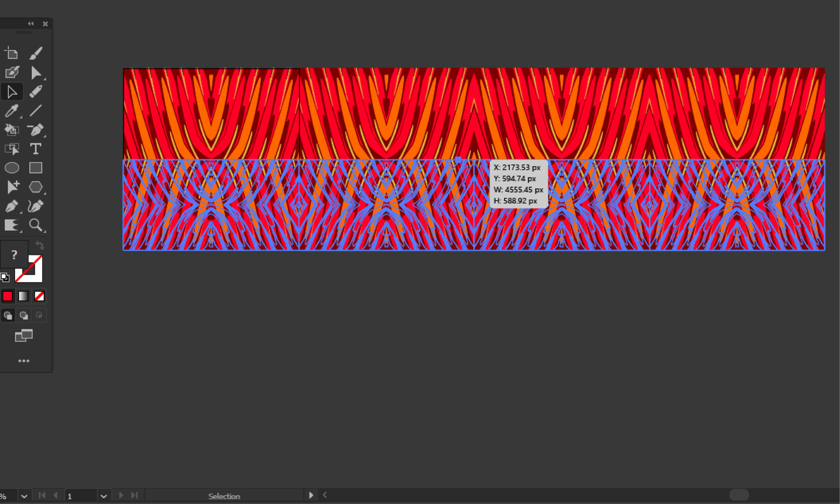Select the Live Paint Bucket tool
The image size is (840, 504).
click(x=12, y=130)
